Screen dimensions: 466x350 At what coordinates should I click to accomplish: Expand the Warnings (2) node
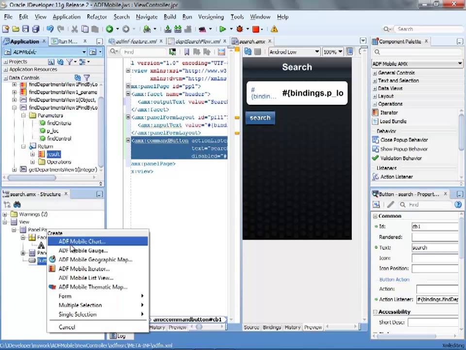pos(4,214)
